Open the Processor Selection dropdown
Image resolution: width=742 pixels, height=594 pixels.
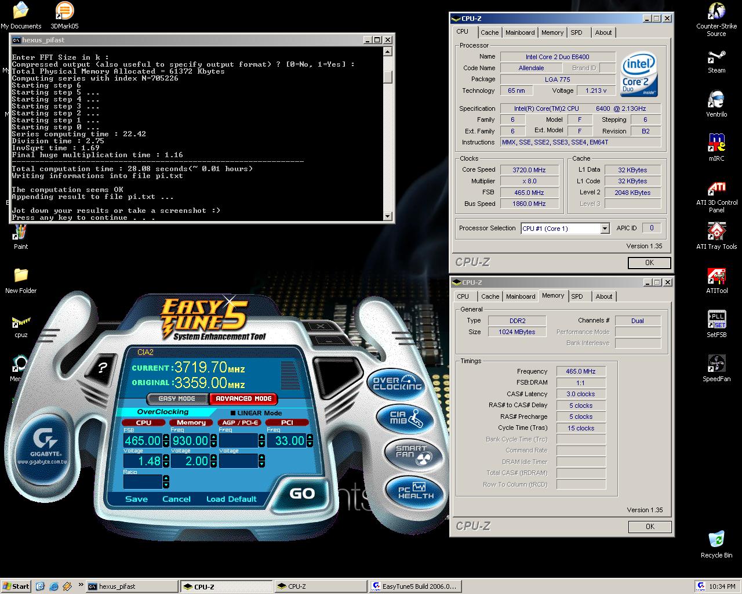(x=605, y=229)
